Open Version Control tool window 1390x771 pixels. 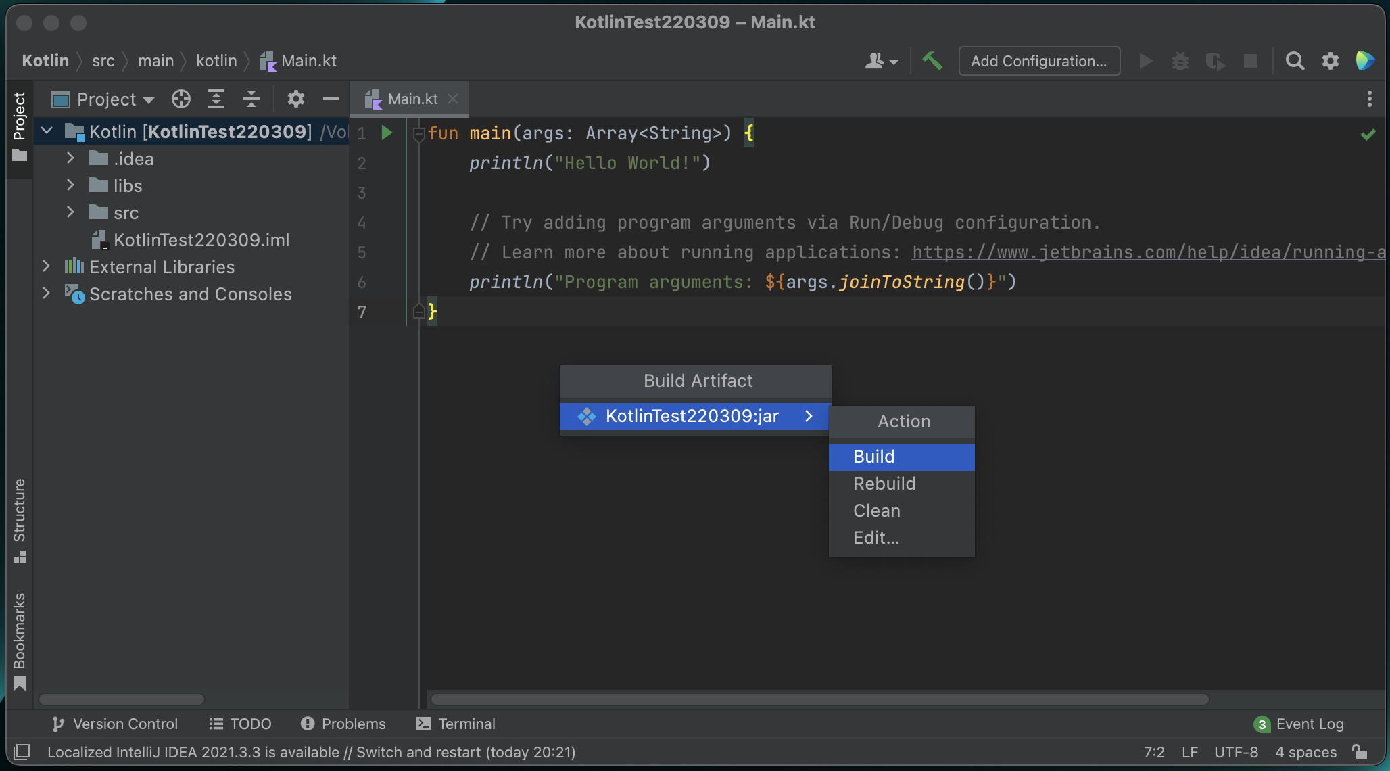115,724
